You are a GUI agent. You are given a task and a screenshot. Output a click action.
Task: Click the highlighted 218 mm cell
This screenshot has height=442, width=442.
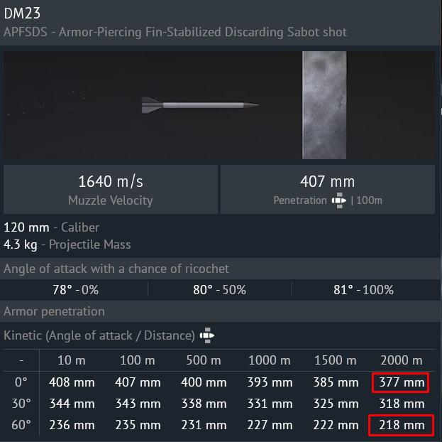398,425
